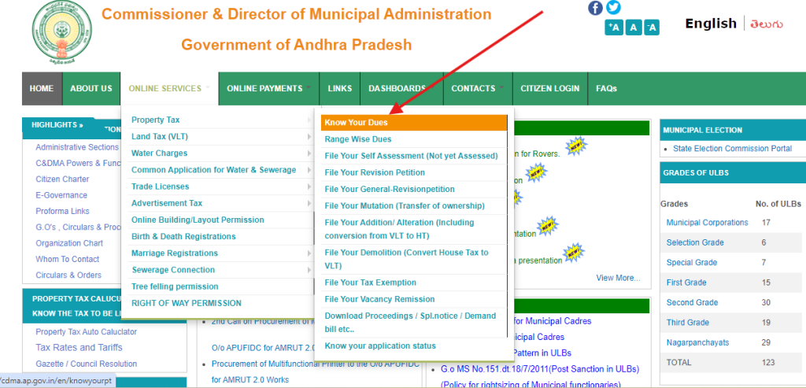
Task: Expand the Online Payments dropdown menu
Action: tap(268, 89)
